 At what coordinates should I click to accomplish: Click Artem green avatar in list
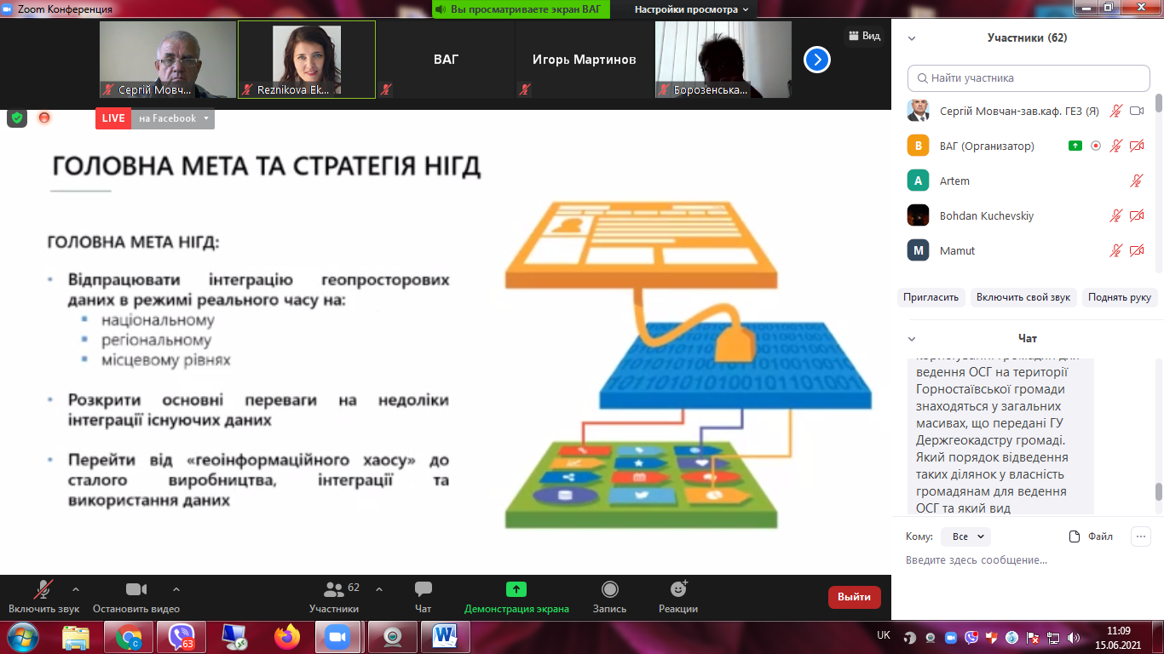pos(918,181)
